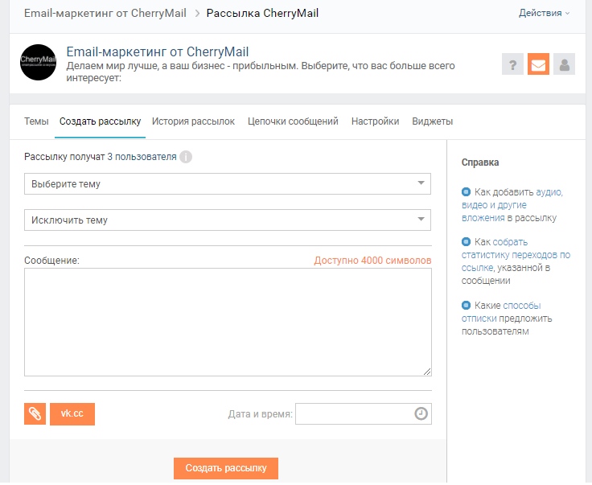
Task: Open the 'Виджеты' tab
Action: [432, 121]
